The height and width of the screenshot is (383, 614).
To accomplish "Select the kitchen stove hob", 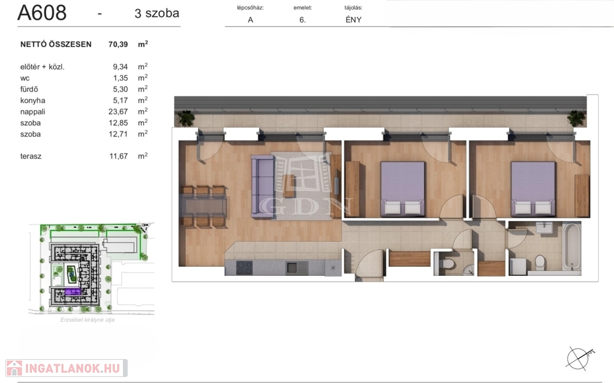I will tap(244, 268).
